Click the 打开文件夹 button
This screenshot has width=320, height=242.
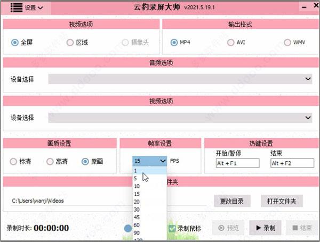282,201
